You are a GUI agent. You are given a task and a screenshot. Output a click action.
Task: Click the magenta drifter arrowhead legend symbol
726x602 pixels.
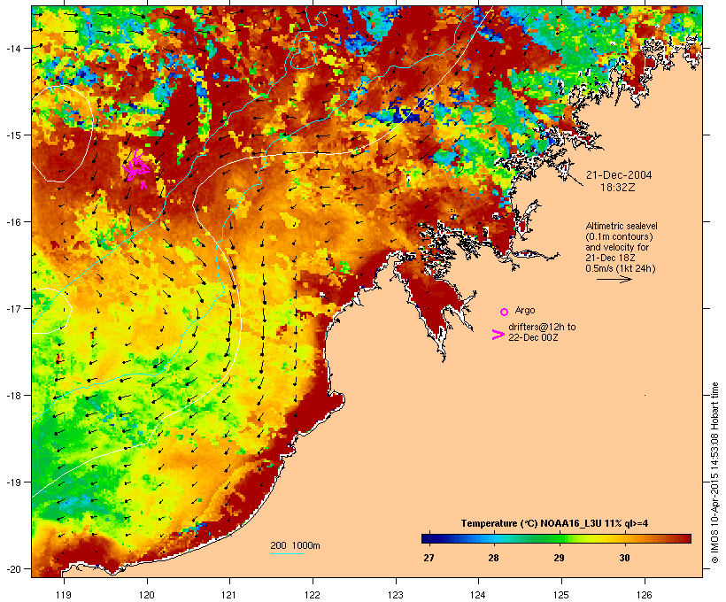tap(498, 335)
